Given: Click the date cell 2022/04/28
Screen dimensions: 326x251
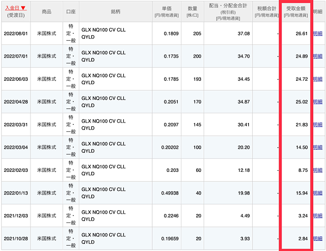Looking at the screenshot, I should pyautogui.click(x=16, y=102).
